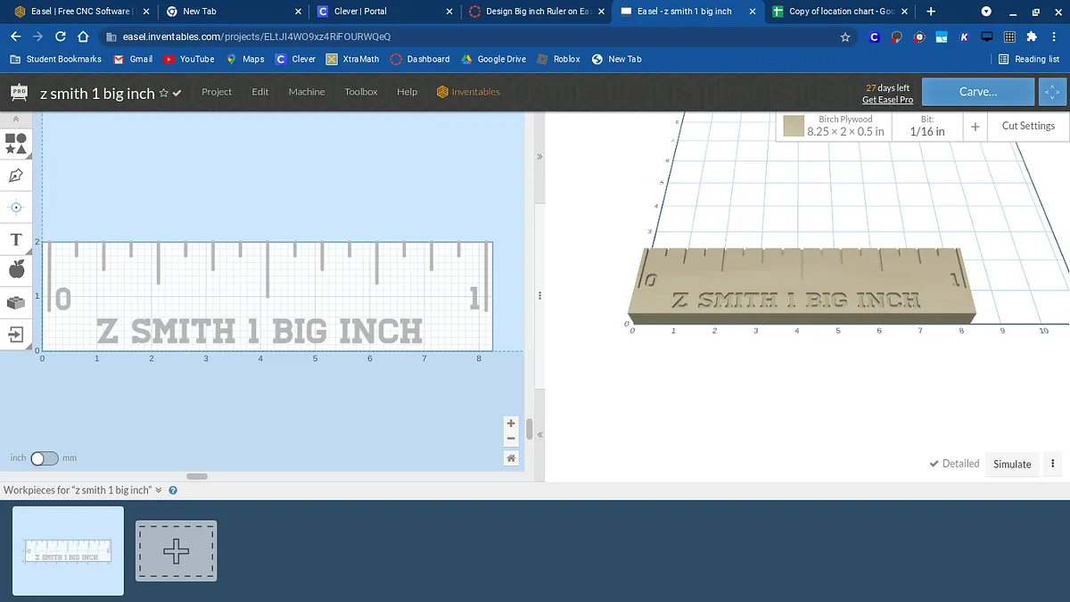This screenshot has height=602, width=1070.
Task: Expand the Workpieces dropdown chevron
Action: (159, 490)
